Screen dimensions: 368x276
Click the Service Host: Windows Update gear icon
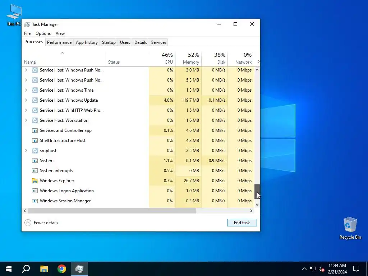point(35,100)
